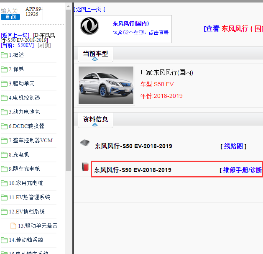The height and width of the screenshot is (254, 263).
Task: Click the red book icon beside 维修手册 row
Action: [85, 167]
